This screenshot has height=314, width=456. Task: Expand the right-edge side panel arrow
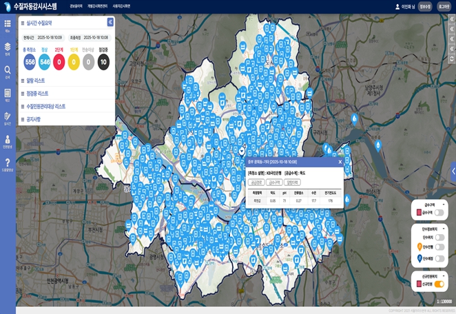click(453, 170)
